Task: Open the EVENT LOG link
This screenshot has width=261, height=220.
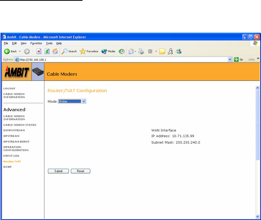Action: 11,156
